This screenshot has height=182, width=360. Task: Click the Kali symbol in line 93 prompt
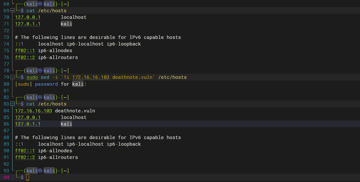click(40, 171)
